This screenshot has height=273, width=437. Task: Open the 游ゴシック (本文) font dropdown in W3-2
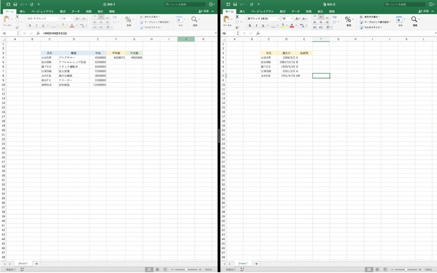pyautogui.click(x=278, y=18)
